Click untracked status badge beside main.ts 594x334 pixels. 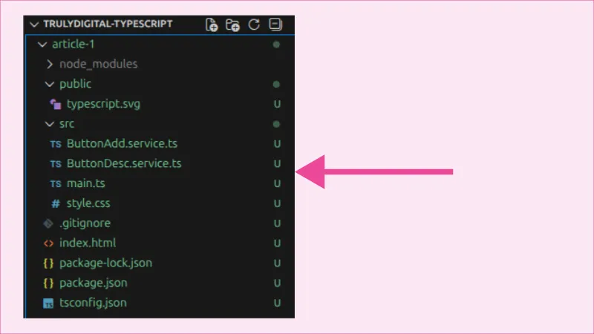tap(277, 183)
